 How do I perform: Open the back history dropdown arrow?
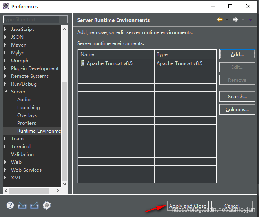click(227, 20)
